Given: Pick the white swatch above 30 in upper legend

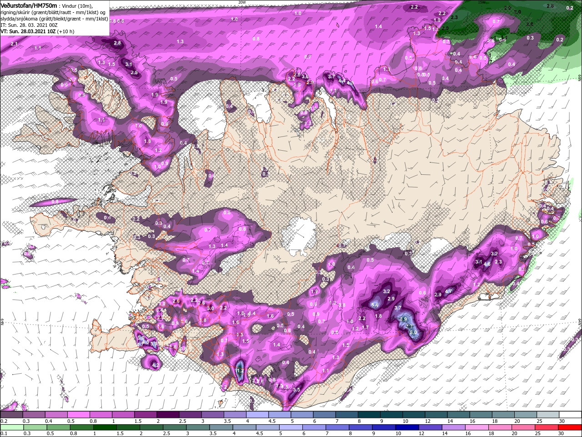Looking at the screenshot, I should coord(570,415).
